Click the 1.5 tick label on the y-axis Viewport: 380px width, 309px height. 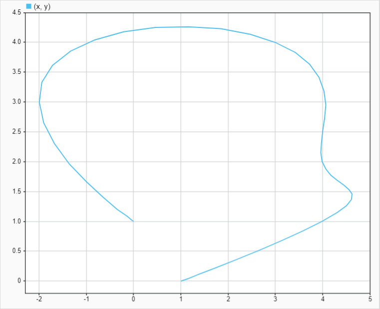16,191
